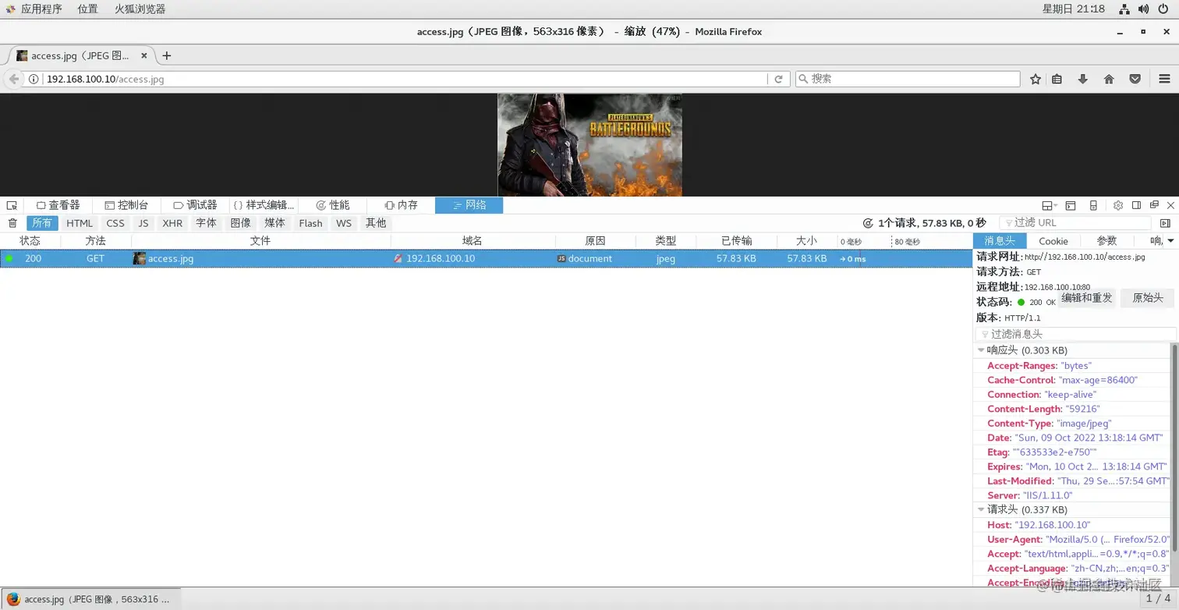Toggle the 字体 (Fonts) request filter
This screenshot has width=1179, height=610.
point(207,223)
